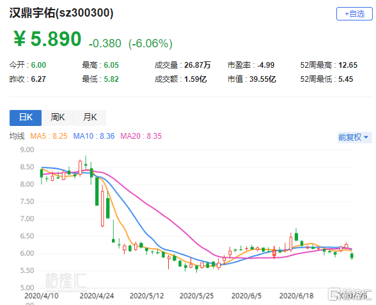Click the 成交额 turnover 1.59亿
Image resolution: width=376 pixels, height=305 pixels.
click(196, 79)
